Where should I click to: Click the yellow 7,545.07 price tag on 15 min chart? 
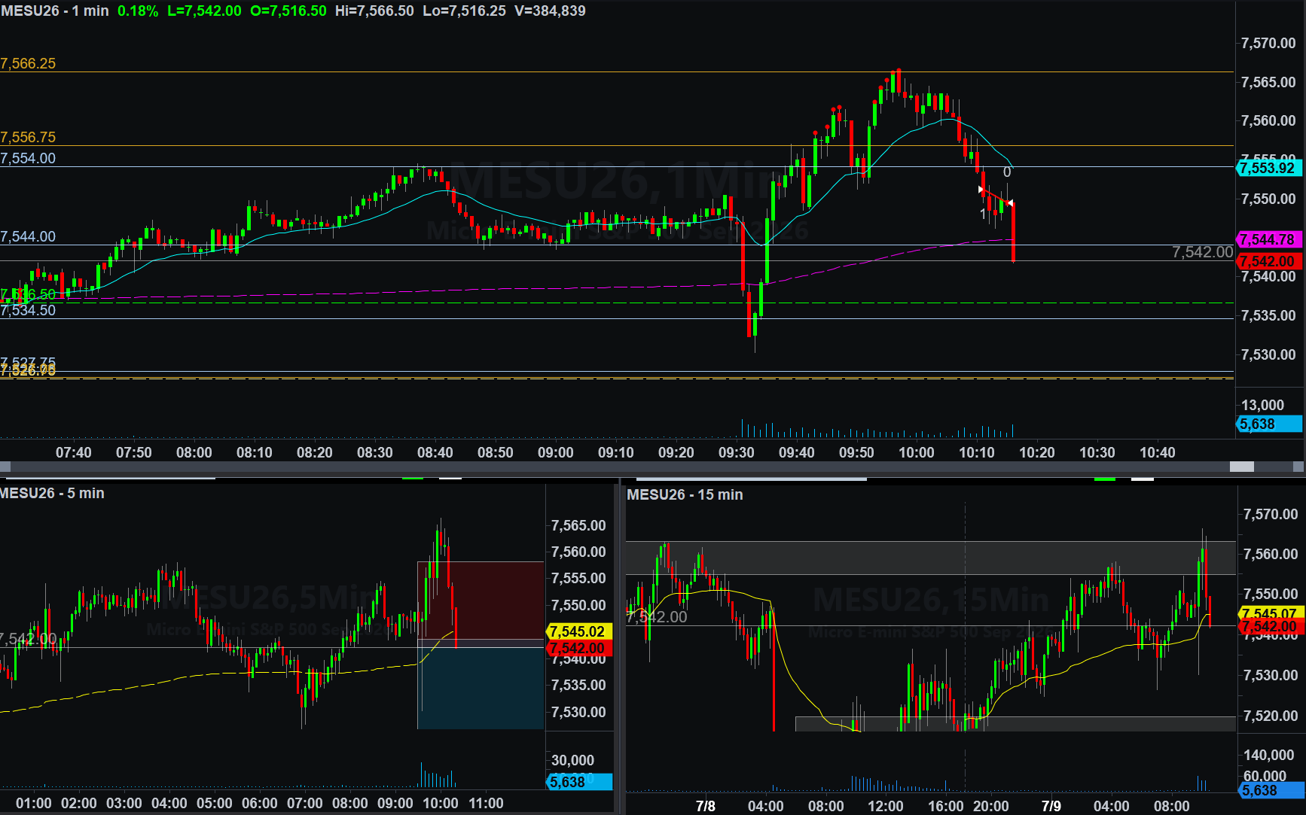point(1271,613)
